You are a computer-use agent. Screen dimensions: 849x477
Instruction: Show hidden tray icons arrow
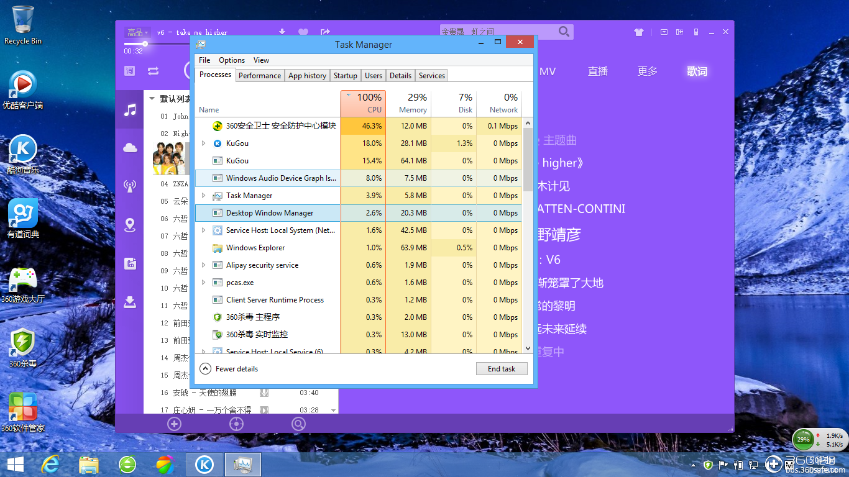[x=694, y=465]
